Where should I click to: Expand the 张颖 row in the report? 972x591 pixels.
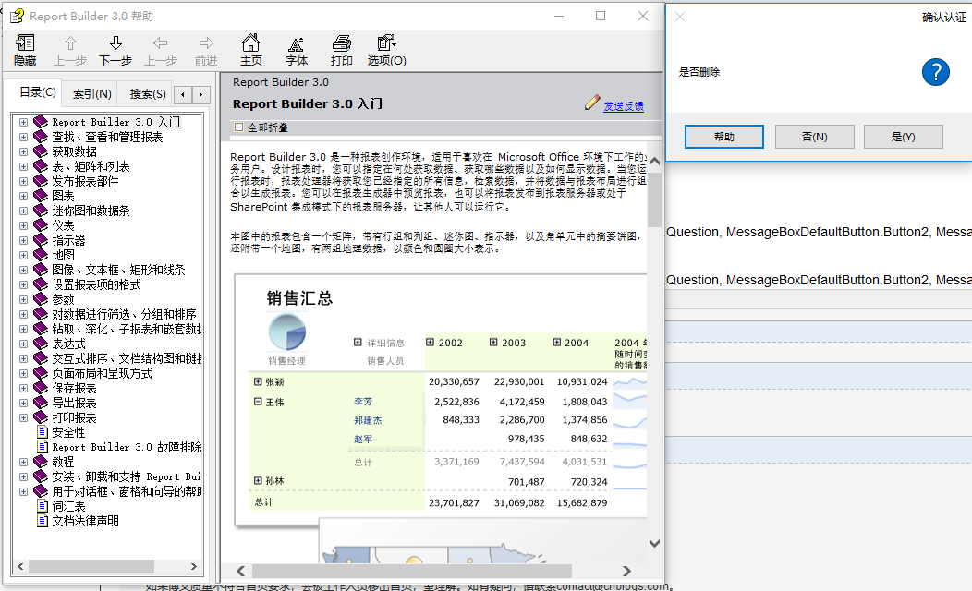click(258, 381)
